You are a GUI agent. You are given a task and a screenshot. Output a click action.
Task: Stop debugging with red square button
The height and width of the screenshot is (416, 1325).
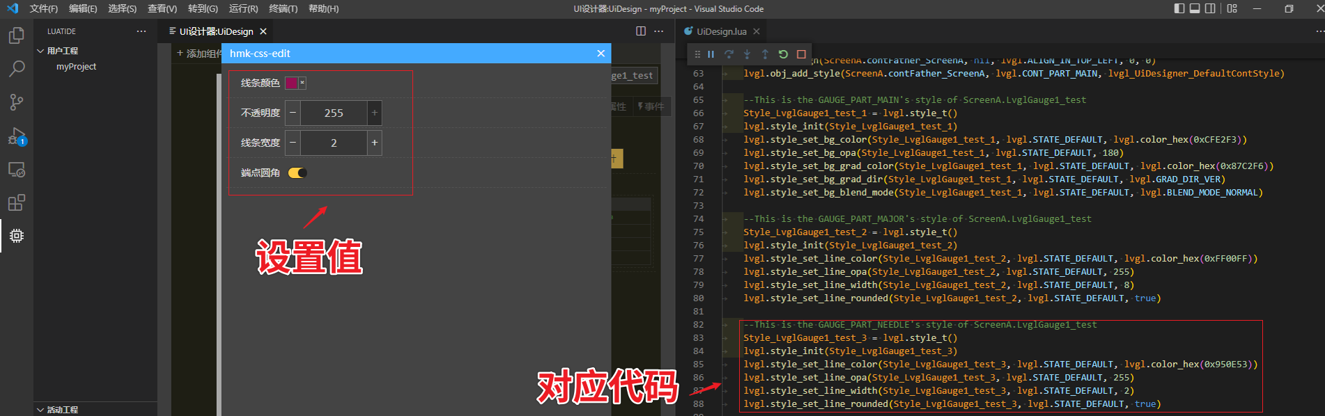801,54
